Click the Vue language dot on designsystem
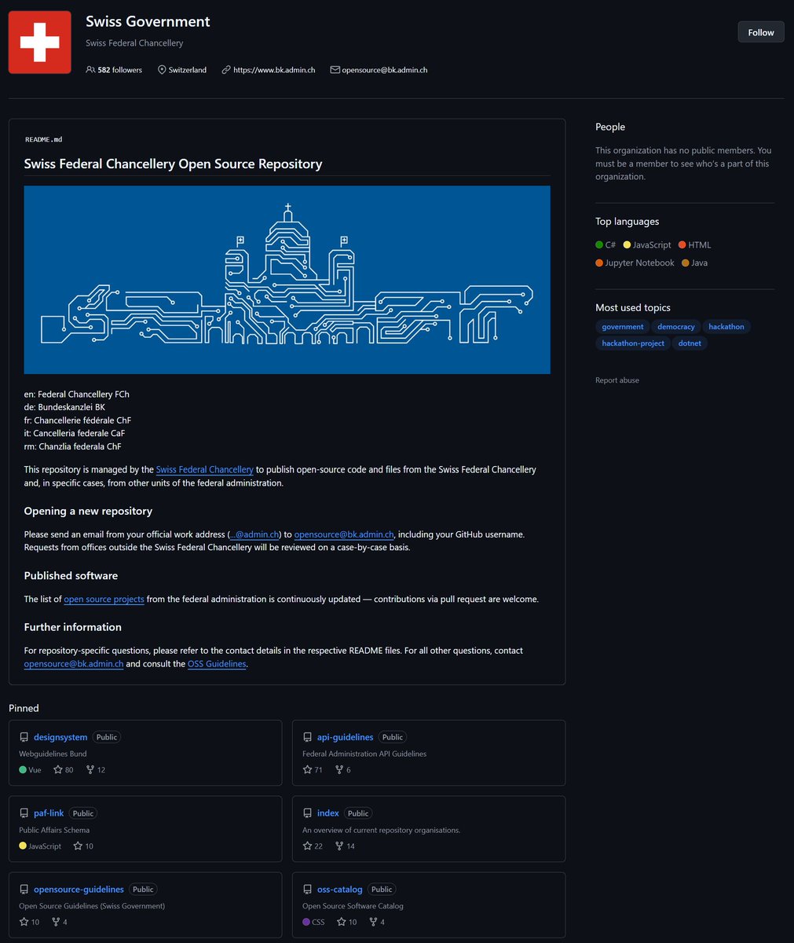 point(23,770)
